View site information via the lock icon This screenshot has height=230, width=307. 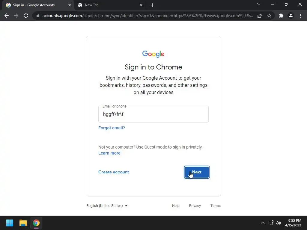tap(38, 16)
